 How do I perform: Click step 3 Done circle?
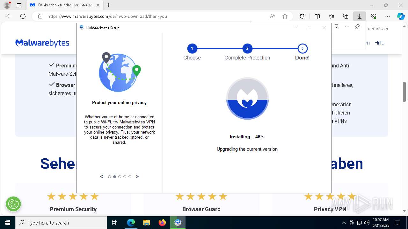(x=302, y=49)
